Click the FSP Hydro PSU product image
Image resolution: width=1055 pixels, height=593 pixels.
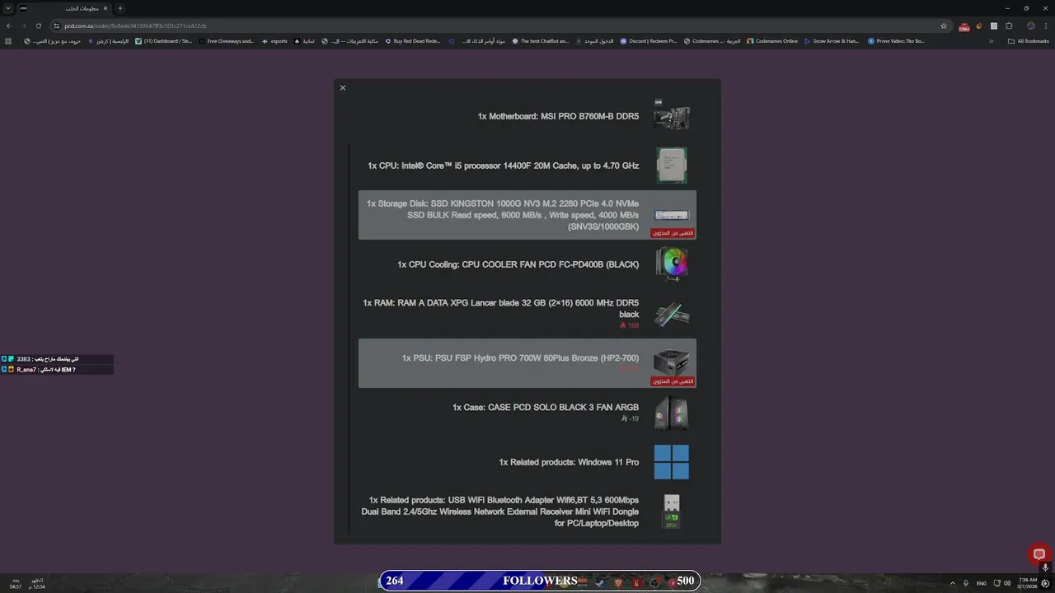click(671, 362)
